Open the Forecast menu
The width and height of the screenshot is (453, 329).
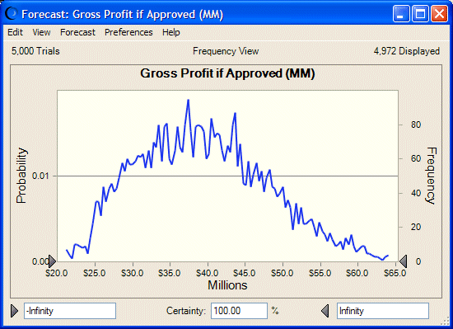[x=77, y=32]
